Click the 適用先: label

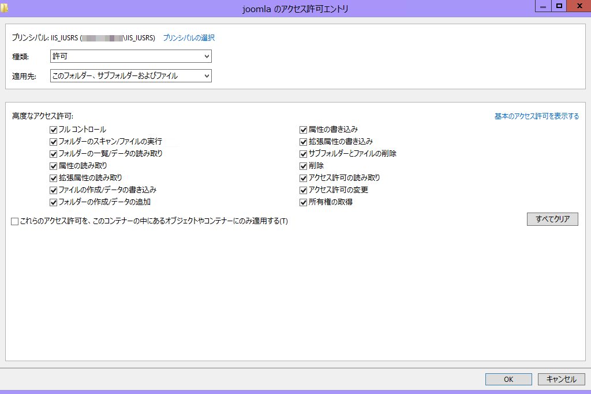[x=24, y=77]
